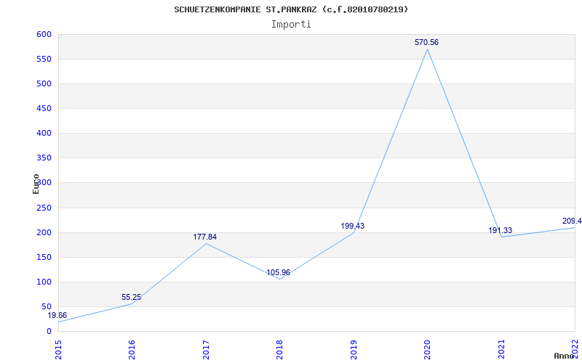Click the x-axis year 2017
This screenshot has height=363, width=582.
206,350
